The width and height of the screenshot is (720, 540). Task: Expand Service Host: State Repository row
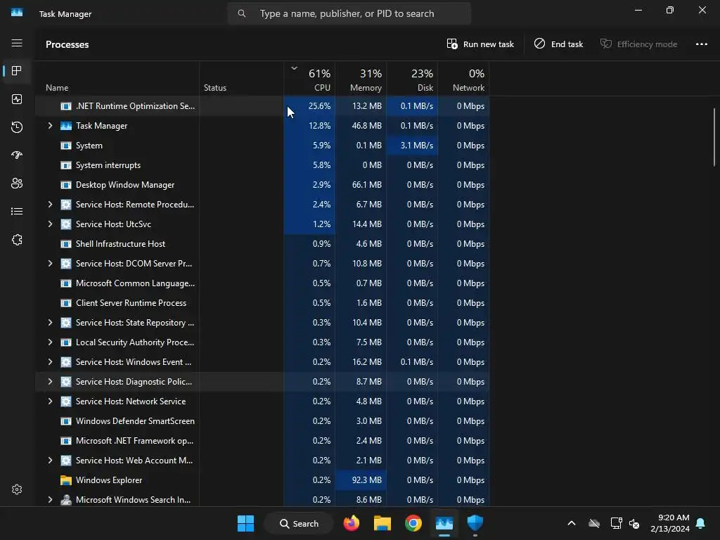(50, 323)
